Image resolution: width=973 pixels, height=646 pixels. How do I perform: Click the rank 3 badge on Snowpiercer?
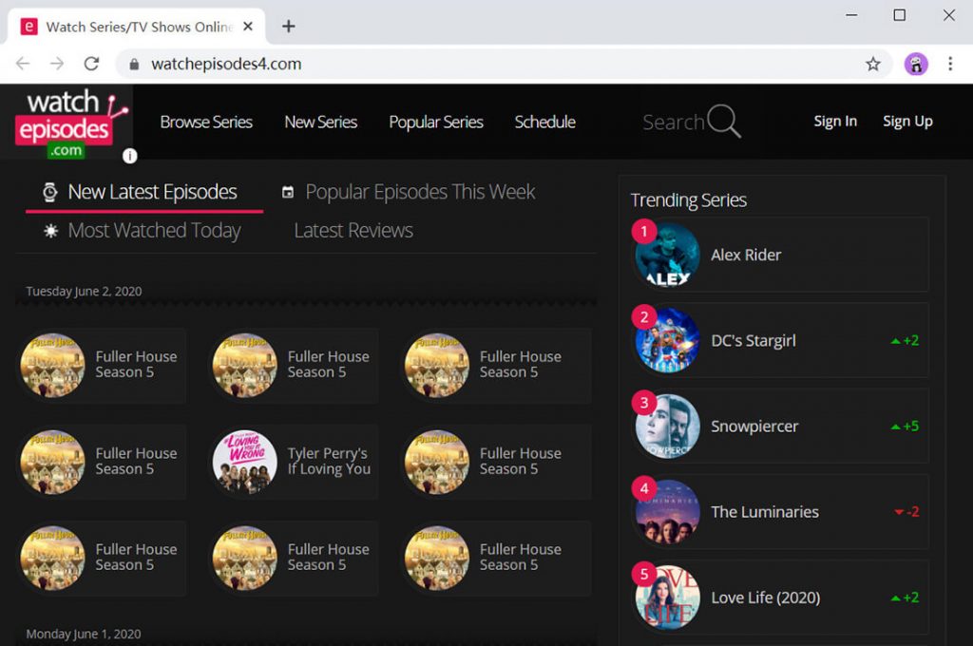click(x=644, y=403)
